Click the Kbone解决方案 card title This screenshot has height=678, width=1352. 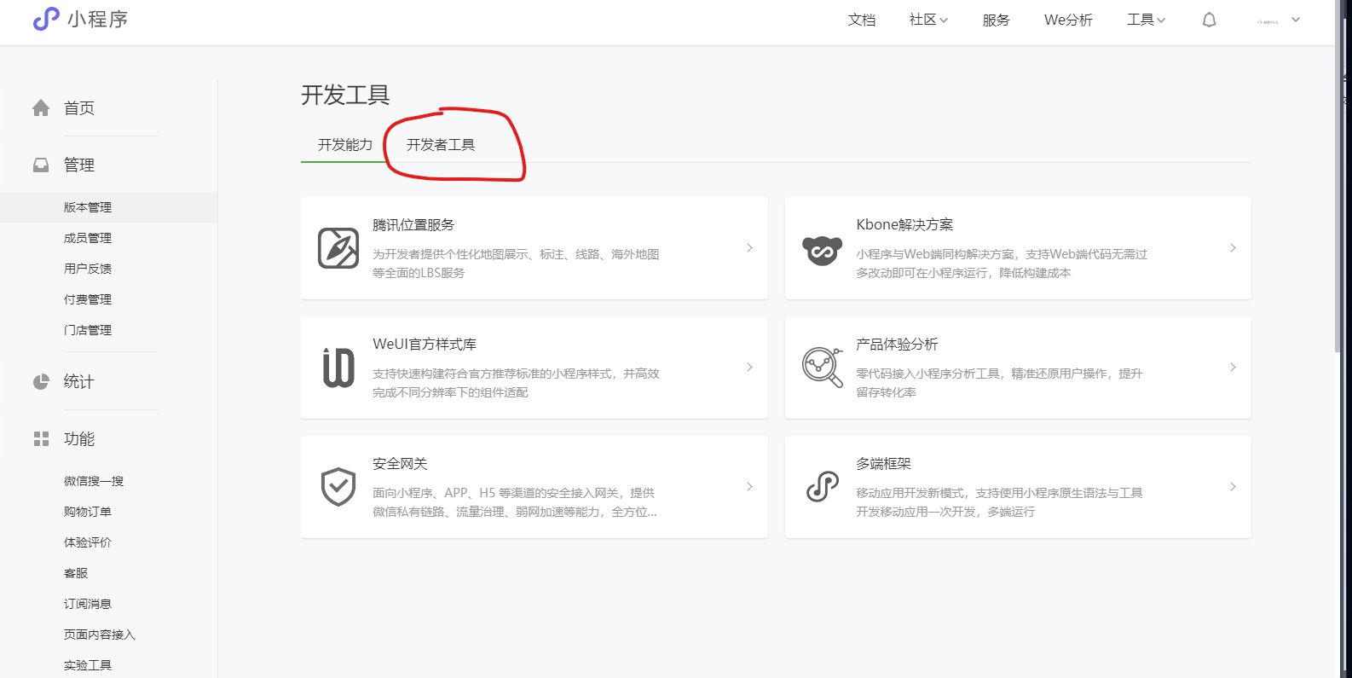(x=904, y=225)
